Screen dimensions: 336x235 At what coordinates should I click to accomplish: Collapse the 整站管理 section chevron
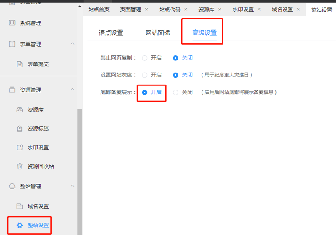point(72,186)
